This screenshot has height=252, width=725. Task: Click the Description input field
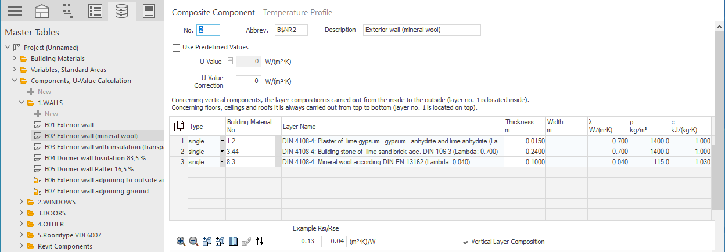pos(422,30)
